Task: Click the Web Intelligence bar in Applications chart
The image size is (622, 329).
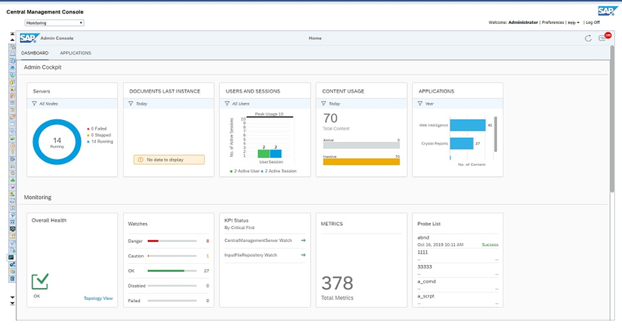Action: pos(467,125)
